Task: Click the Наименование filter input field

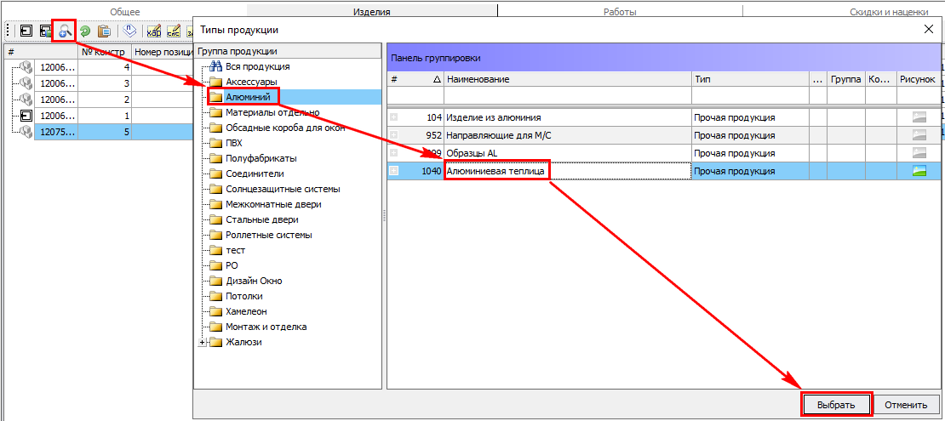Action: 567,96
